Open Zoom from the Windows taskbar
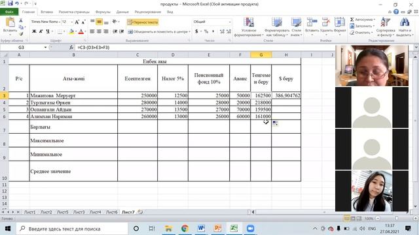The image size is (419, 235). (x=250, y=228)
